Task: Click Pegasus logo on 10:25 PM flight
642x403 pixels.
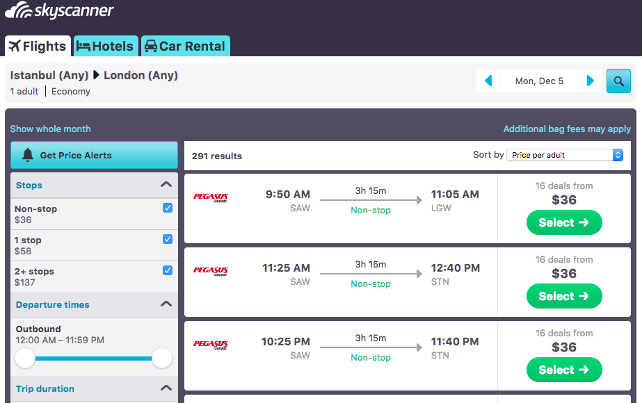Action: 211,345
